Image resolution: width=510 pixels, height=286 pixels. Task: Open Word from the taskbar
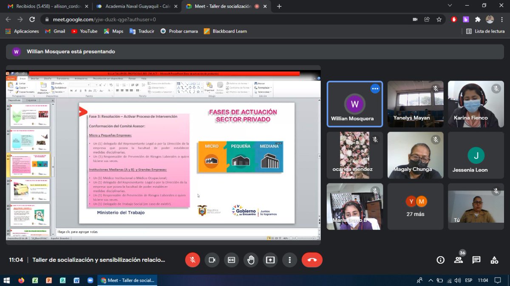tap(76, 280)
